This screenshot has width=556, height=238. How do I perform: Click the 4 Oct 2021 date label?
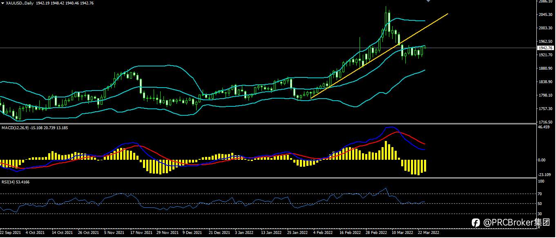[x=35, y=233]
